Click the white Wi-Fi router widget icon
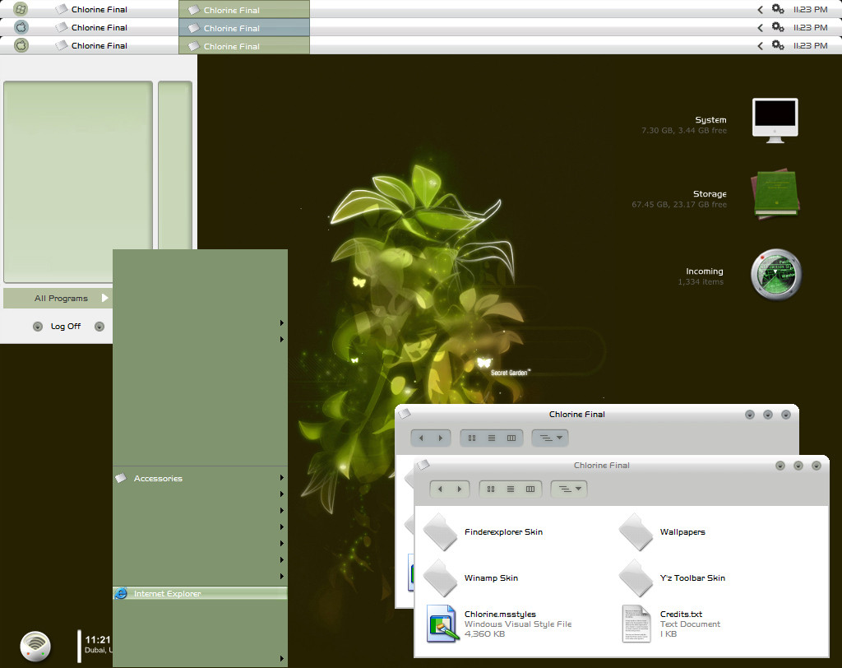The height and width of the screenshot is (668, 842). point(35,646)
